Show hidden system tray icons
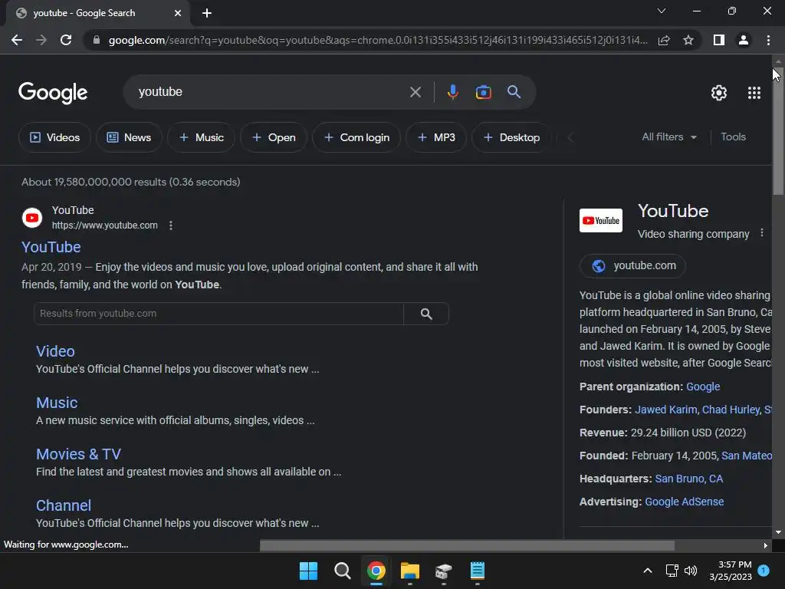785x589 pixels. [x=647, y=571]
